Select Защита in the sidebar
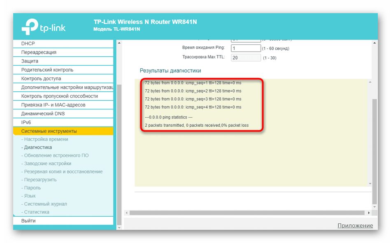This screenshot has height=243, width=391. [30, 61]
